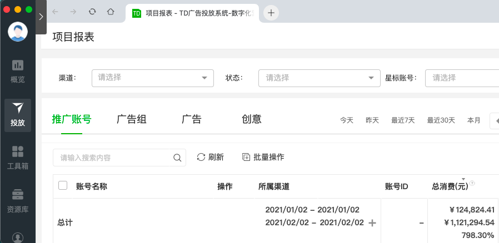499x243 pixels.
Task: Click the 所属渠道 column header
Action: click(274, 186)
